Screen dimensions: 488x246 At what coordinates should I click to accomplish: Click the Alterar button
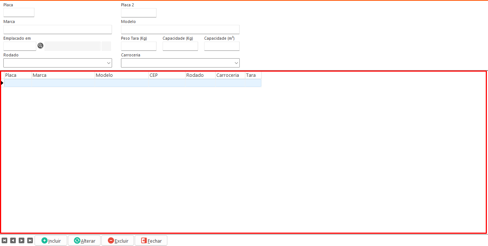click(84, 240)
